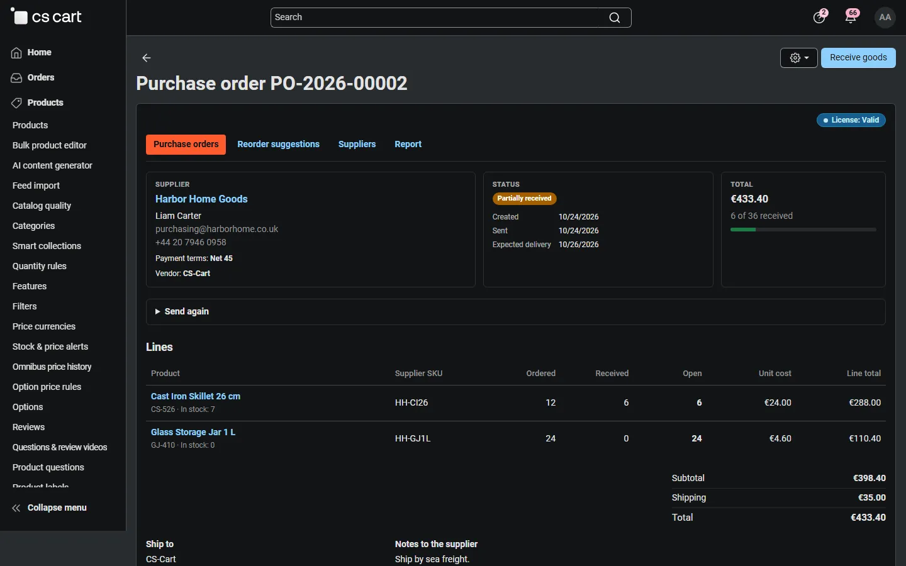Open AI content generator
The height and width of the screenshot is (566, 906).
pos(52,166)
